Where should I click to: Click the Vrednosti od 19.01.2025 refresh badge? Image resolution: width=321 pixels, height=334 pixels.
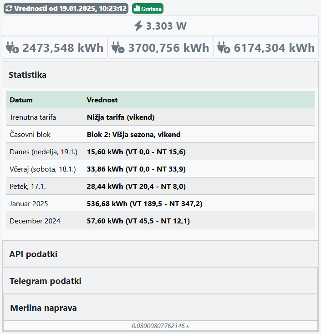click(66, 9)
